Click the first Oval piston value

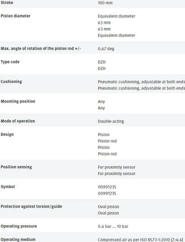(x=108, y=207)
